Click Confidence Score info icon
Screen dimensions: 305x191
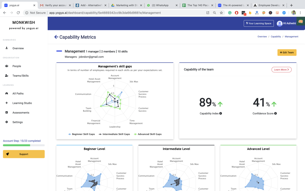pyautogui.click(x=275, y=114)
